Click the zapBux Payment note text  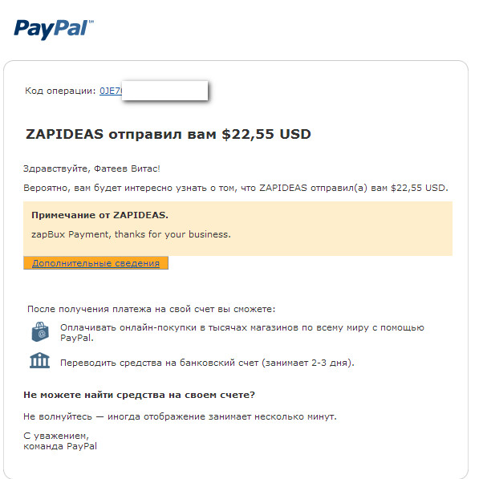tap(131, 234)
